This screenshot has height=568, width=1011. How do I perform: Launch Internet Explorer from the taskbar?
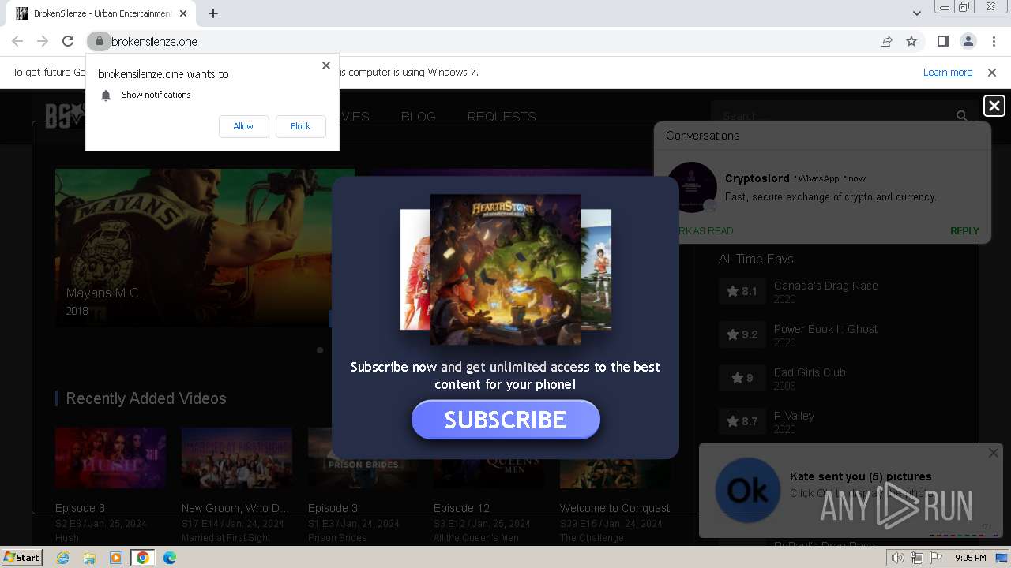tap(62, 558)
